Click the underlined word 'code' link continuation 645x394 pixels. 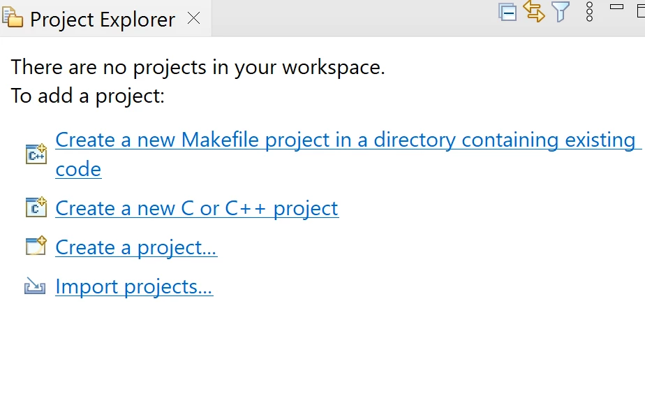coord(78,169)
